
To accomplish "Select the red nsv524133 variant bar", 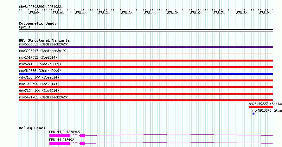I will 146,67.
